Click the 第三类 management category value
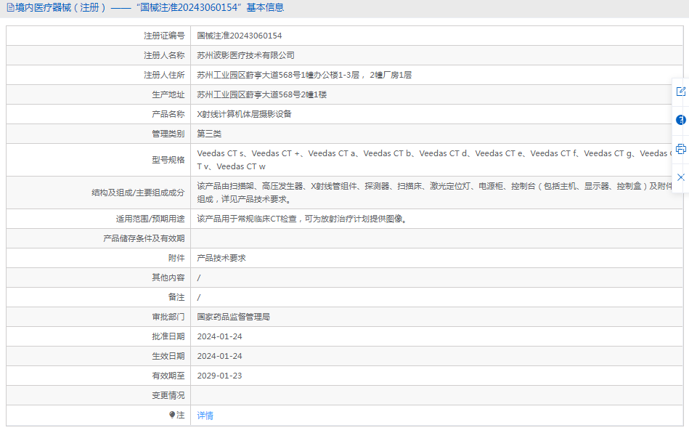 coord(209,134)
